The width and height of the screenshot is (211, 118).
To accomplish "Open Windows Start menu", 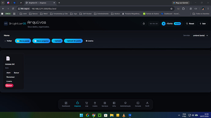I will (x=81, y=115).
